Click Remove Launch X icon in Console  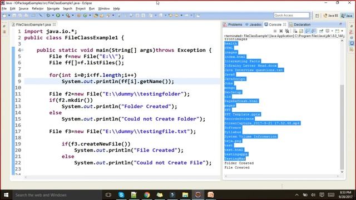pos(281,31)
